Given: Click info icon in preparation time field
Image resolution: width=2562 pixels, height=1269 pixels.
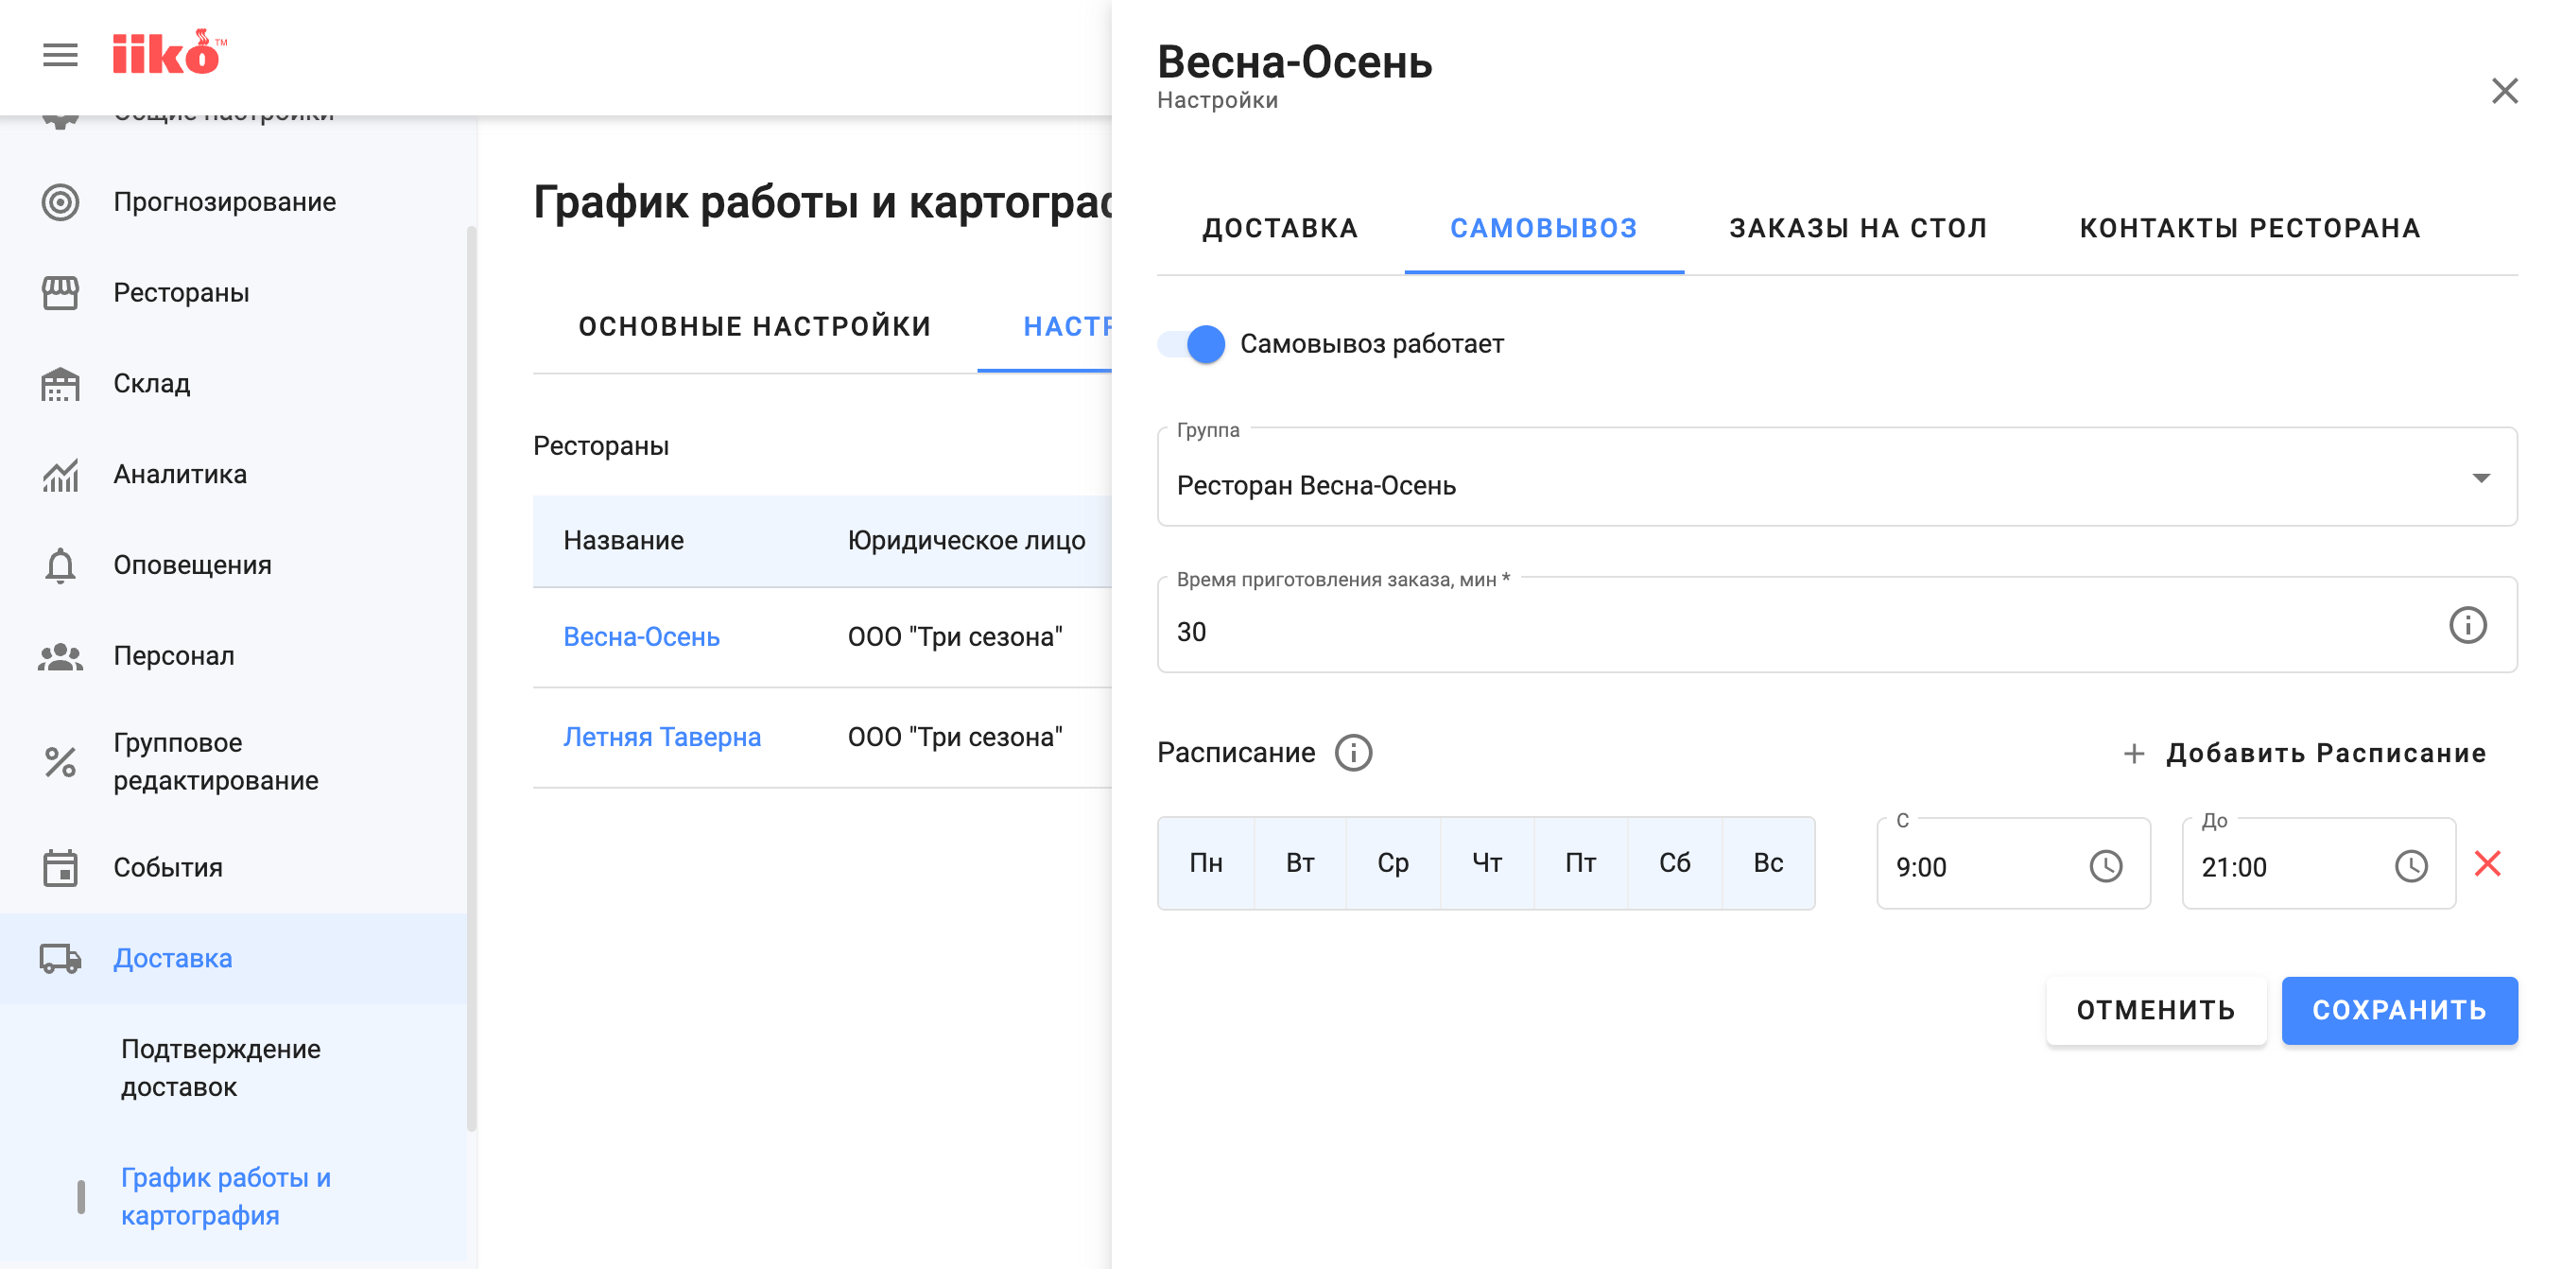Looking at the screenshot, I should (2467, 626).
